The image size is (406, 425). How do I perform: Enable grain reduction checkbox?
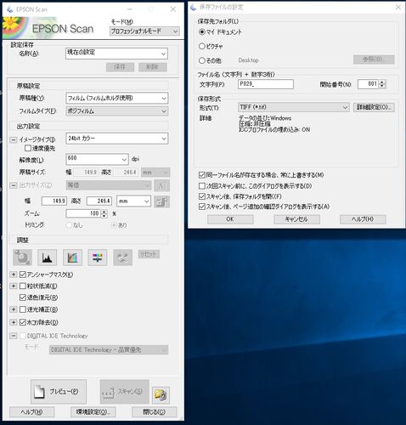(23, 286)
